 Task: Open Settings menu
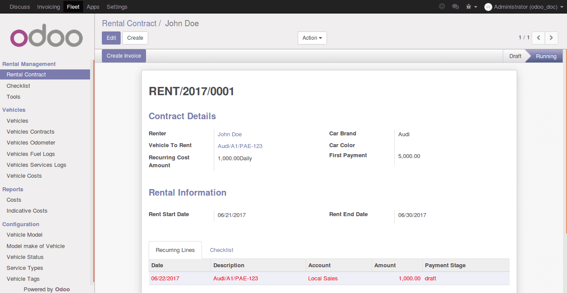pos(117,7)
